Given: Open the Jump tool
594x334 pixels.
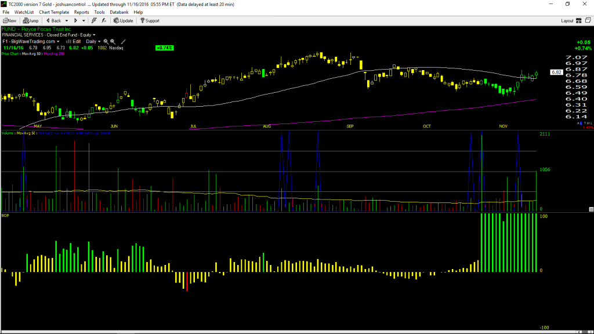Looking at the screenshot, I should coord(31,21).
